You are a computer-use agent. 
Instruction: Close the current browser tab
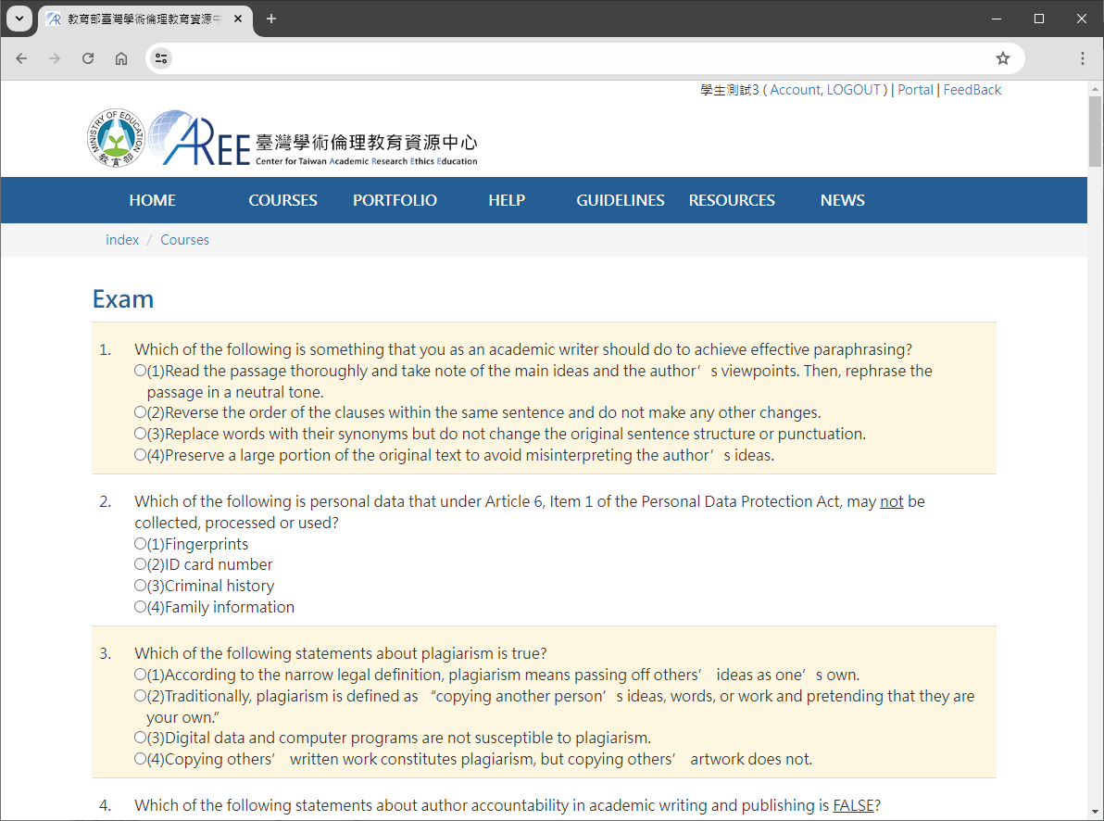[238, 19]
